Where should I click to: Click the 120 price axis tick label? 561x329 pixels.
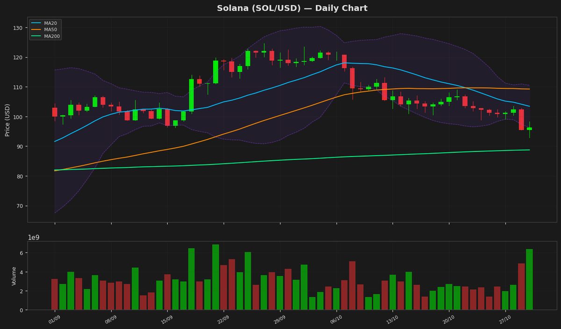tap(18, 57)
